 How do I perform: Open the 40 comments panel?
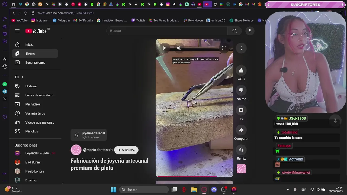tap(241, 110)
